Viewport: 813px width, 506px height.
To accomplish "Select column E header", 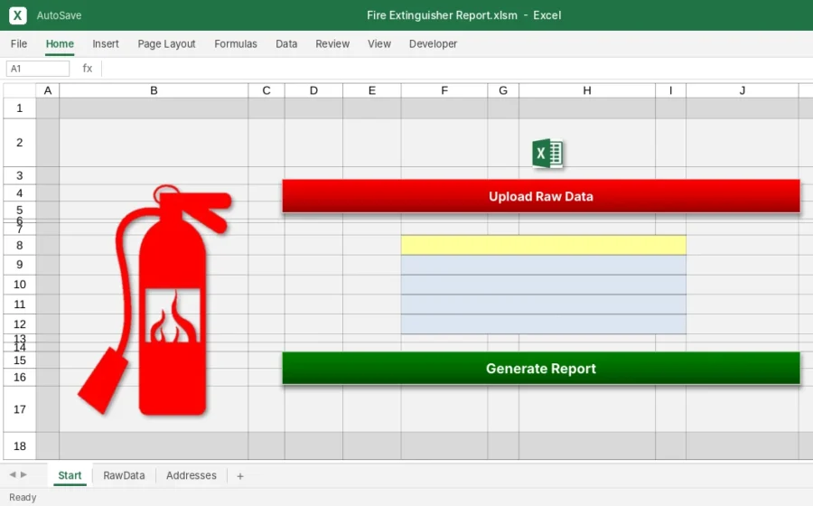I will [372, 90].
